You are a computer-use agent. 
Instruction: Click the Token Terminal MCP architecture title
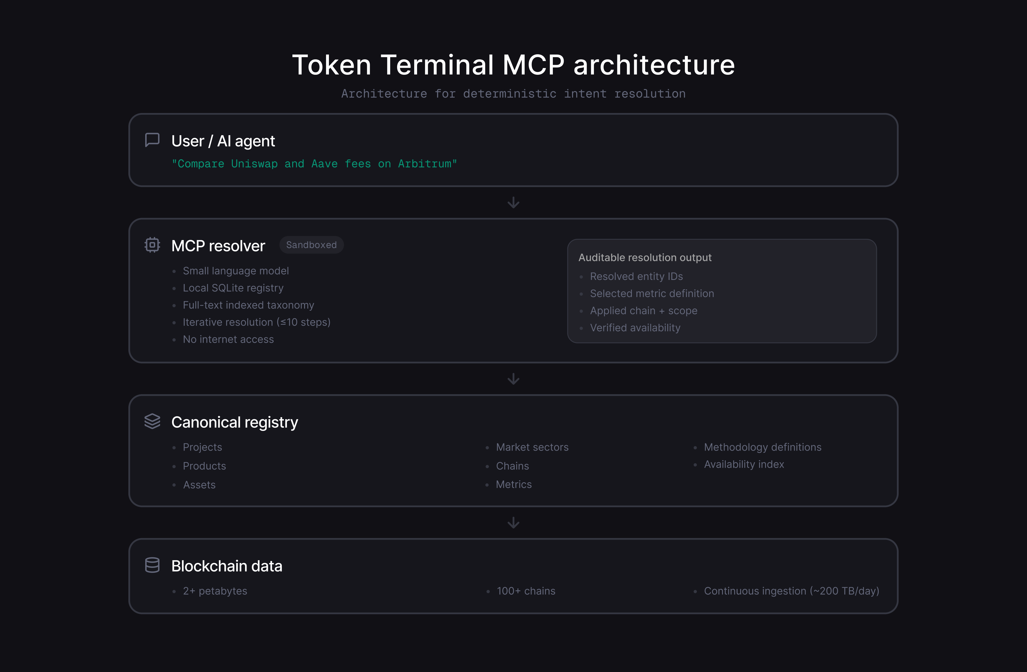[x=513, y=65]
